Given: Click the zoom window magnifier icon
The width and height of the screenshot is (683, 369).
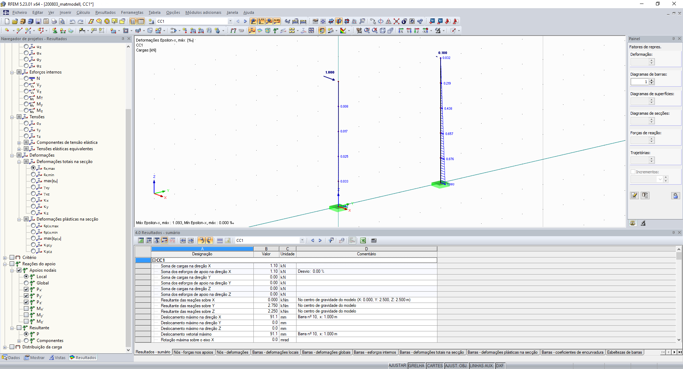Looking at the screenshot, I should [367, 31].
